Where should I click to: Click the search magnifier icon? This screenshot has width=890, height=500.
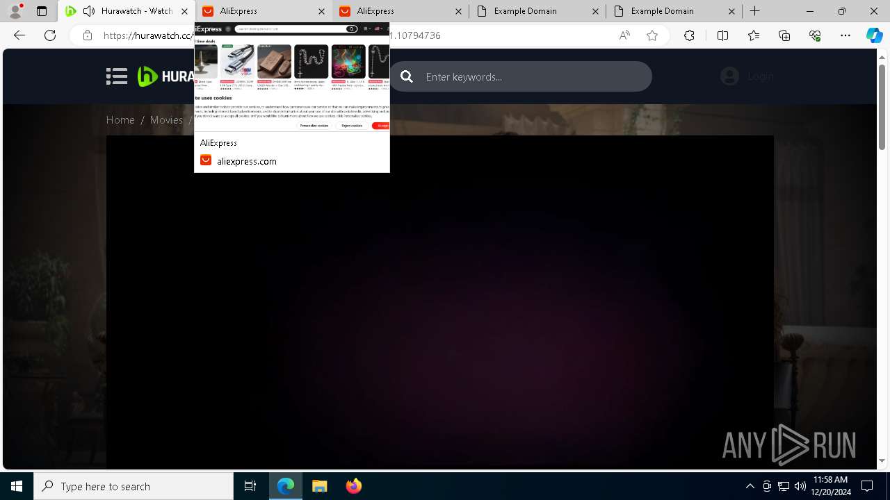point(407,76)
